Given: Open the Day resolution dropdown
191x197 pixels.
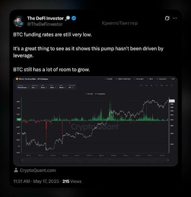Looking at the screenshot, I should [34, 87].
